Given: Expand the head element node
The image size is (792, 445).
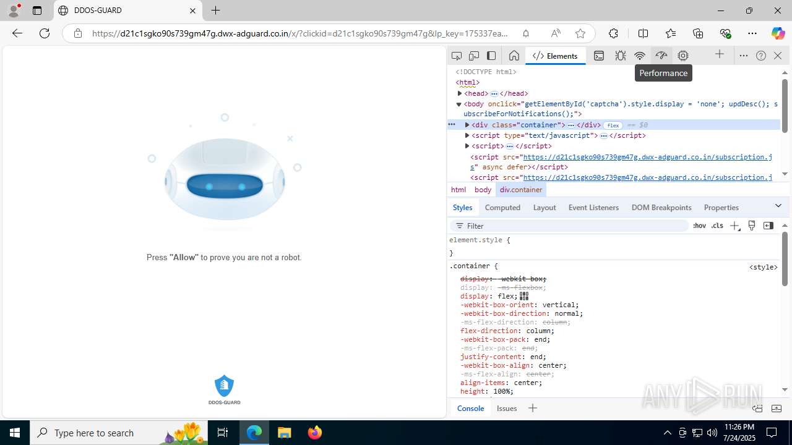Looking at the screenshot, I should tap(460, 93).
